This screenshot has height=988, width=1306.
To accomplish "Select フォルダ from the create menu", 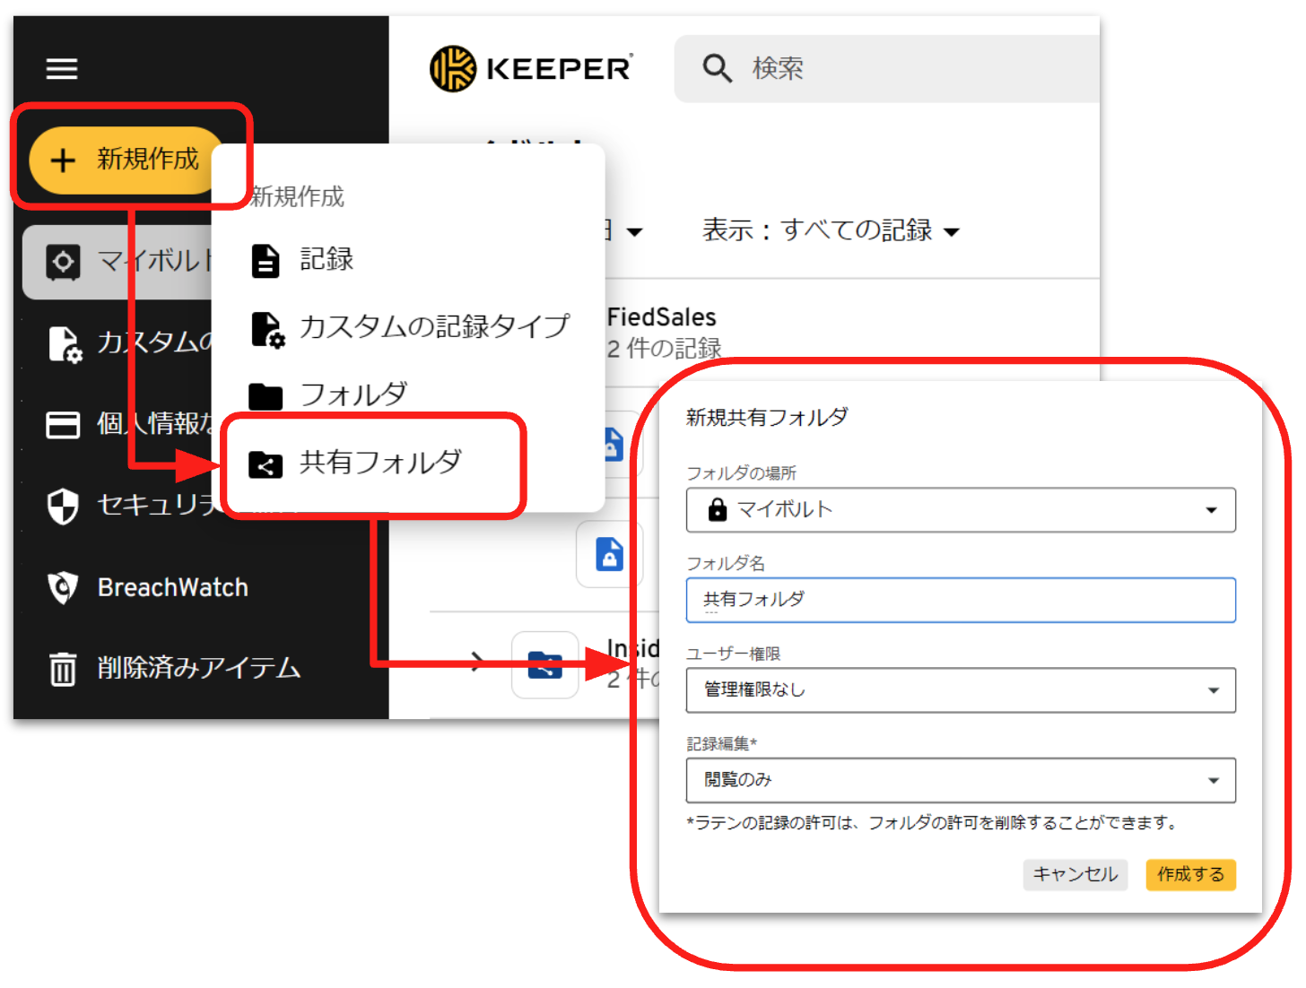I will tap(408, 394).
